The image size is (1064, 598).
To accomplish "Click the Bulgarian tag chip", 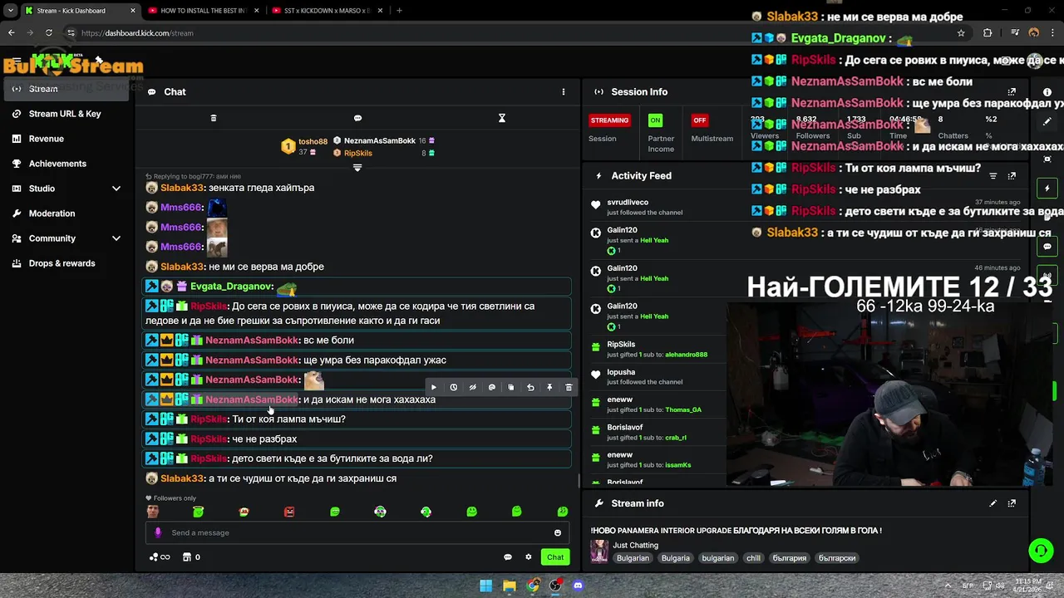I will (633, 558).
